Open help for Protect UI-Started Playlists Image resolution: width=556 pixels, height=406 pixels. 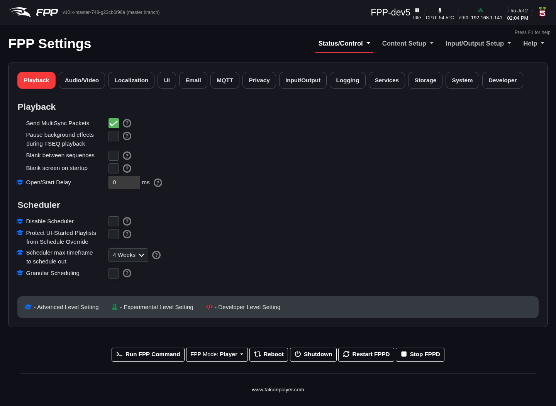[127, 234]
